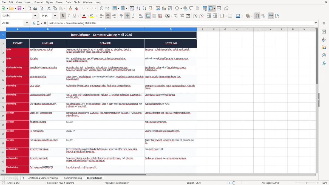The width and height of the screenshot is (329, 185).
Task: Click the Formula equals button
Action: pyautogui.click(x=45, y=23)
